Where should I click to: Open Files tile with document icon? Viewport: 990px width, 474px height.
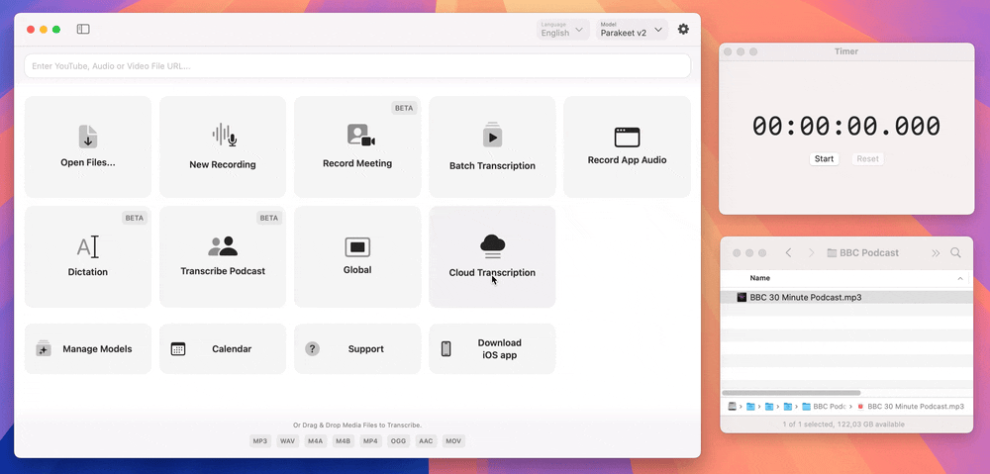coord(87,137)
